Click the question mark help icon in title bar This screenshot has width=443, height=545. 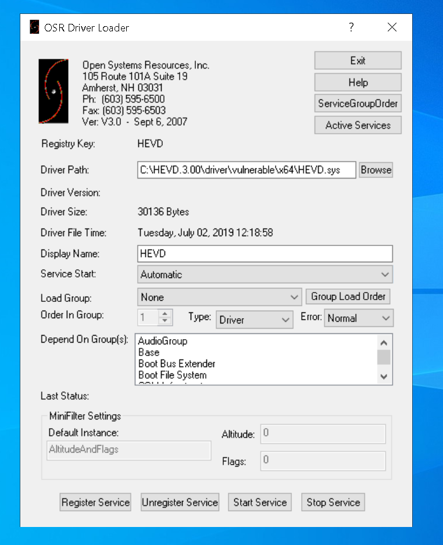click(x=351, y=27)
